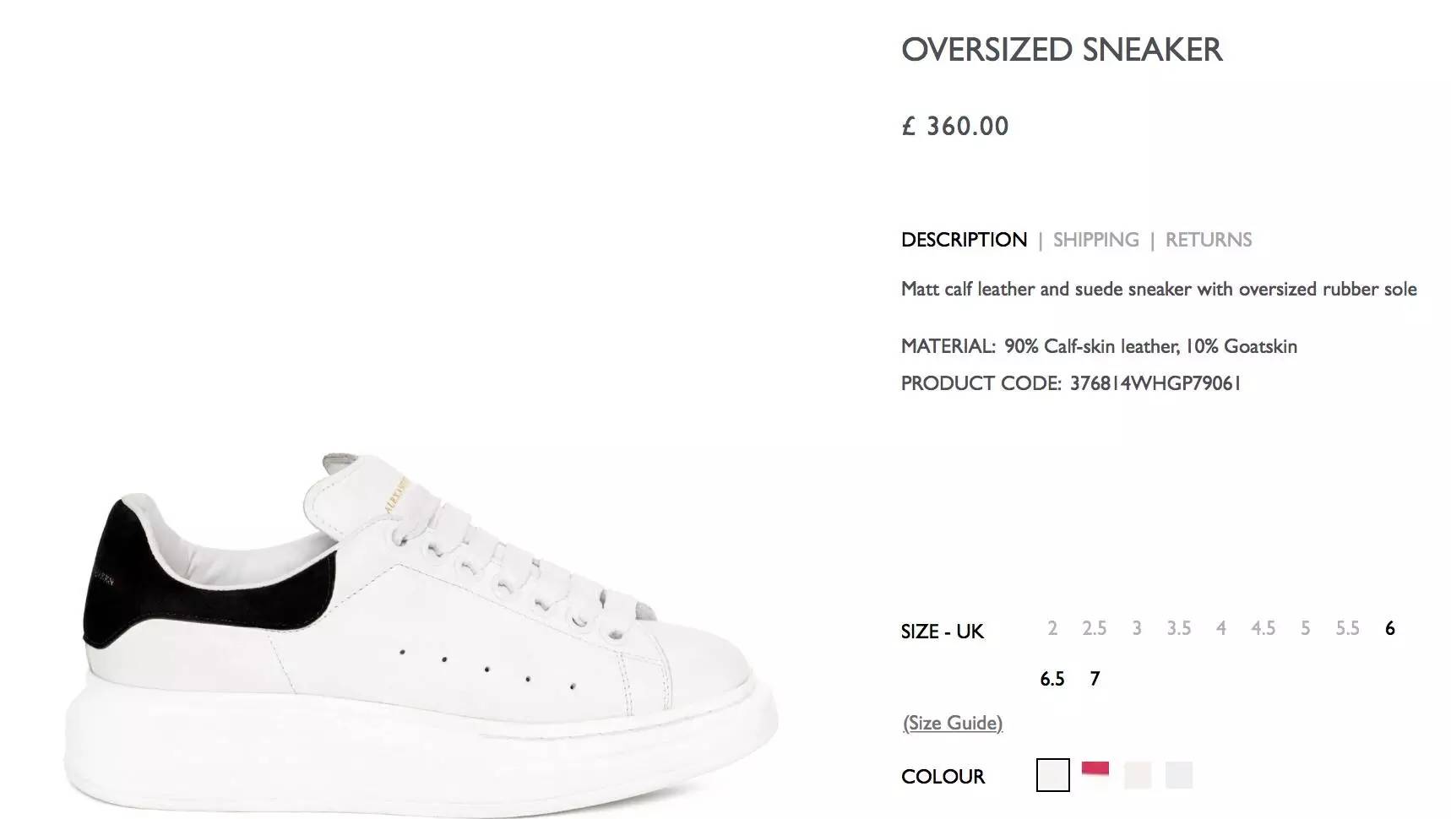The width and height of the screenshot is (1451, 819).
Task: Choose UK size 5 option
Action: (x=1305, y=628)
